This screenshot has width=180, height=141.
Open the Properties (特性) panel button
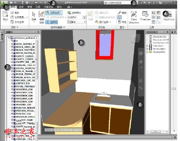coord(122,22)
